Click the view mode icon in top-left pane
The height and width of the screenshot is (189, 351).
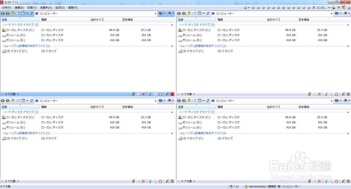pos(23,13)
